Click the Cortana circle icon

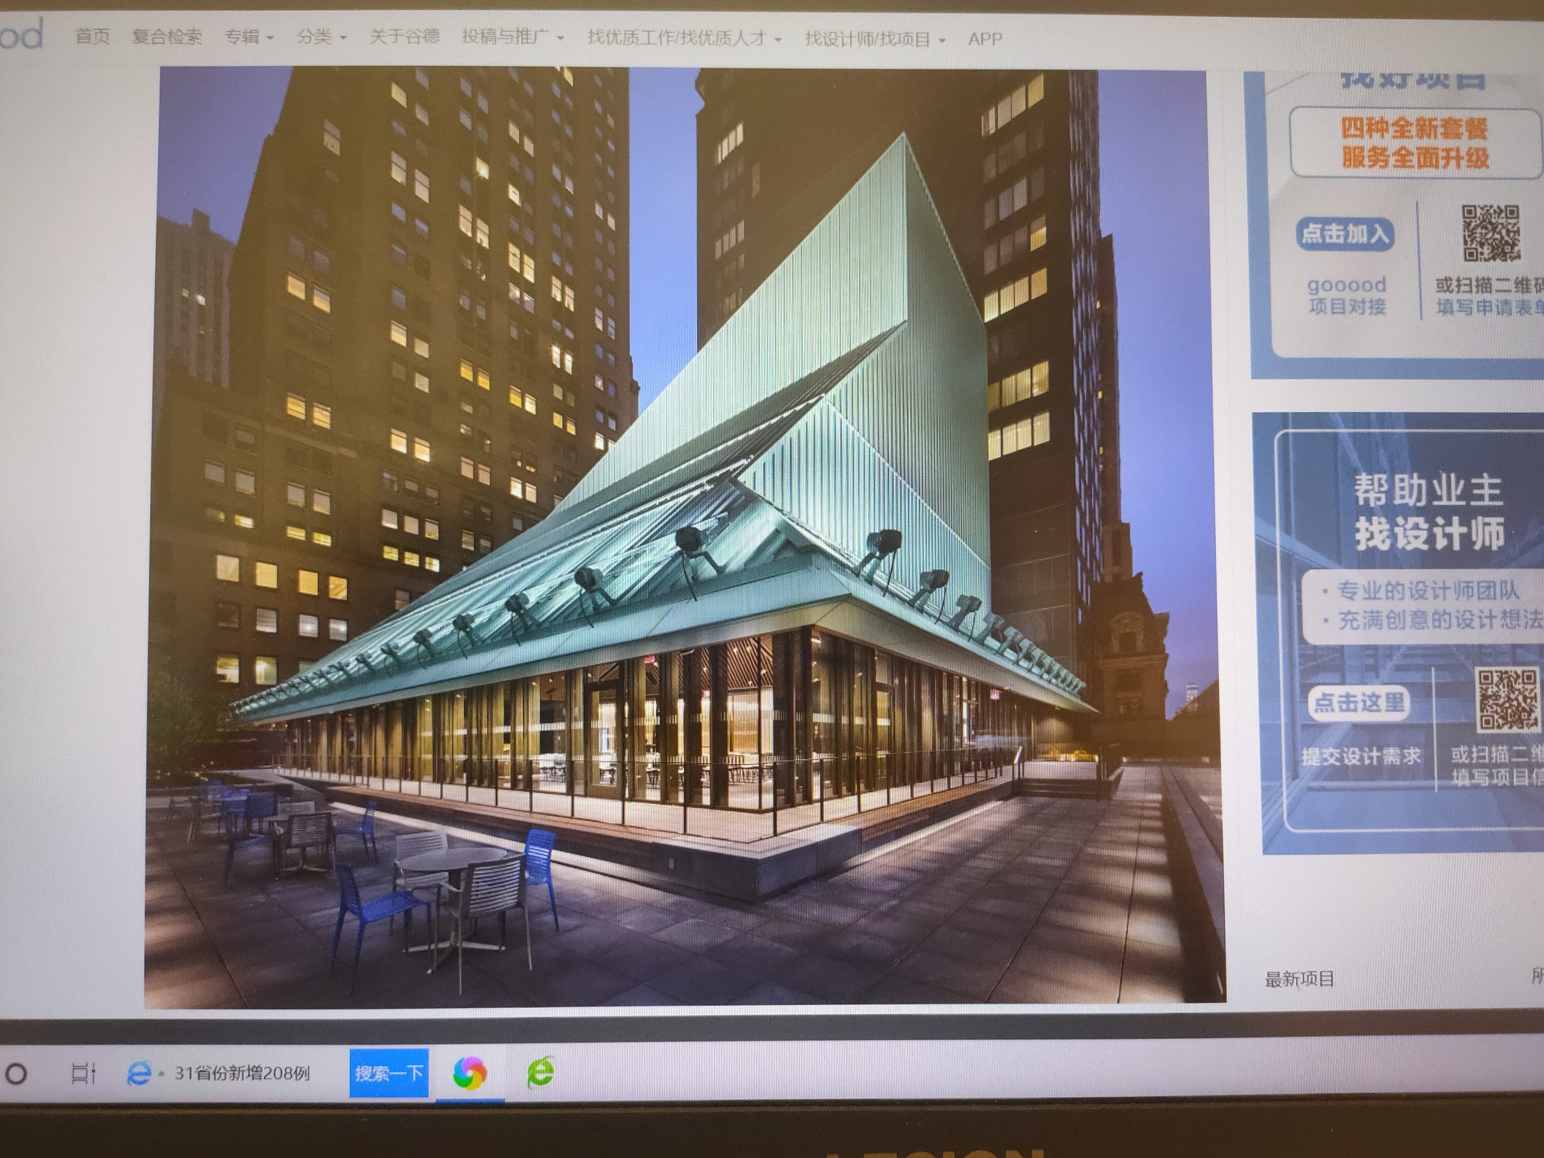(16, 1074)
